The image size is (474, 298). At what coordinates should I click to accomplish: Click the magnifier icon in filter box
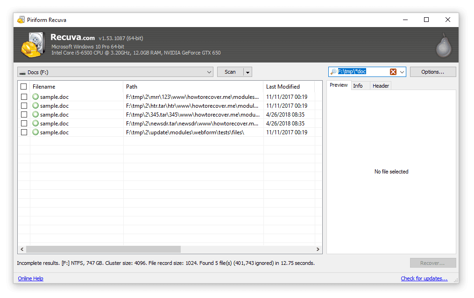click(333, 72)
